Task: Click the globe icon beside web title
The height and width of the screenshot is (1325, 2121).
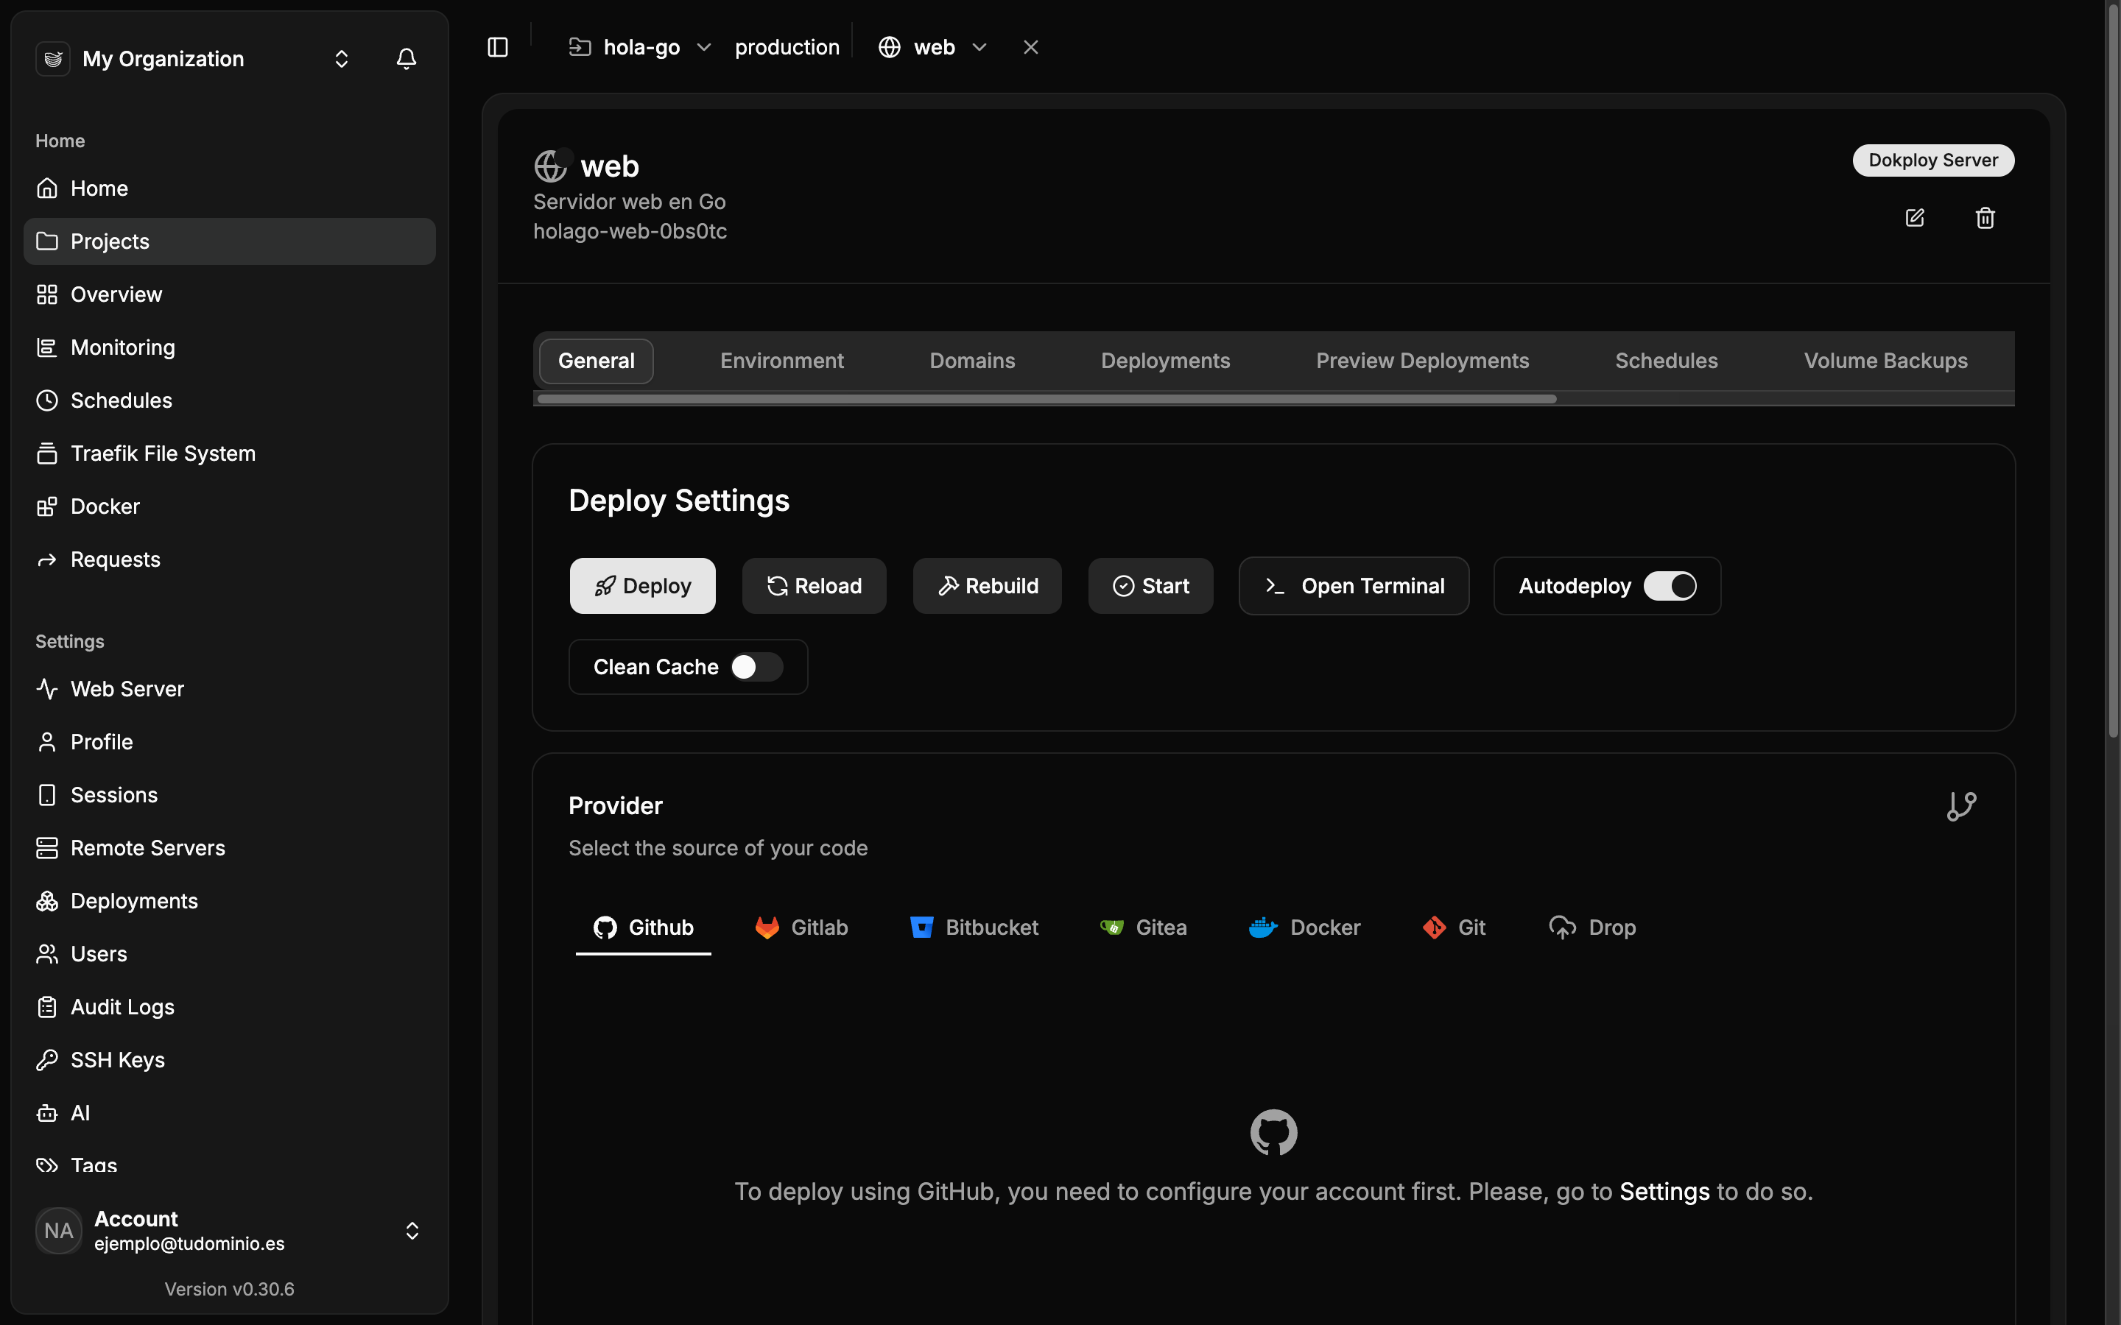Action: 550,166
